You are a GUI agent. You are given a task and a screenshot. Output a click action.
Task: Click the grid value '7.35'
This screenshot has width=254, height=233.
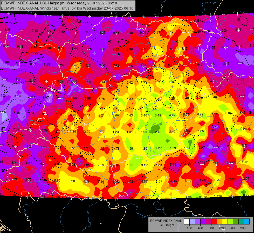tap(144, 82)
